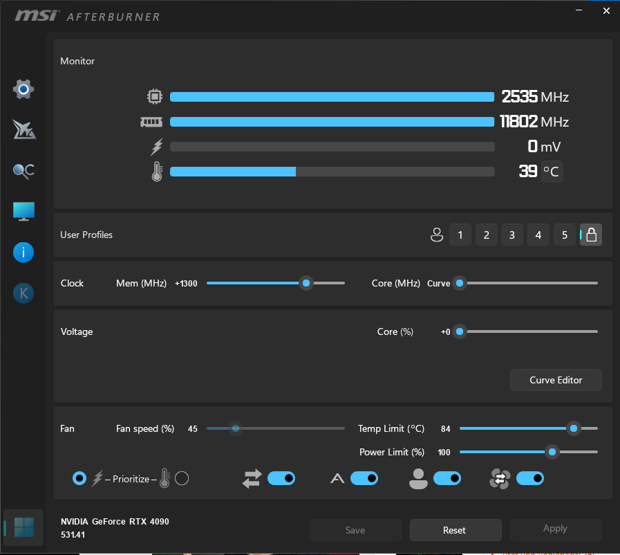Toggle the user-defined fan switch

pyautogui.click(x=447, y=478)
